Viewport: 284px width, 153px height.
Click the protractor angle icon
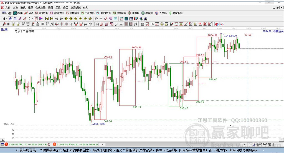tap(52, 24)
